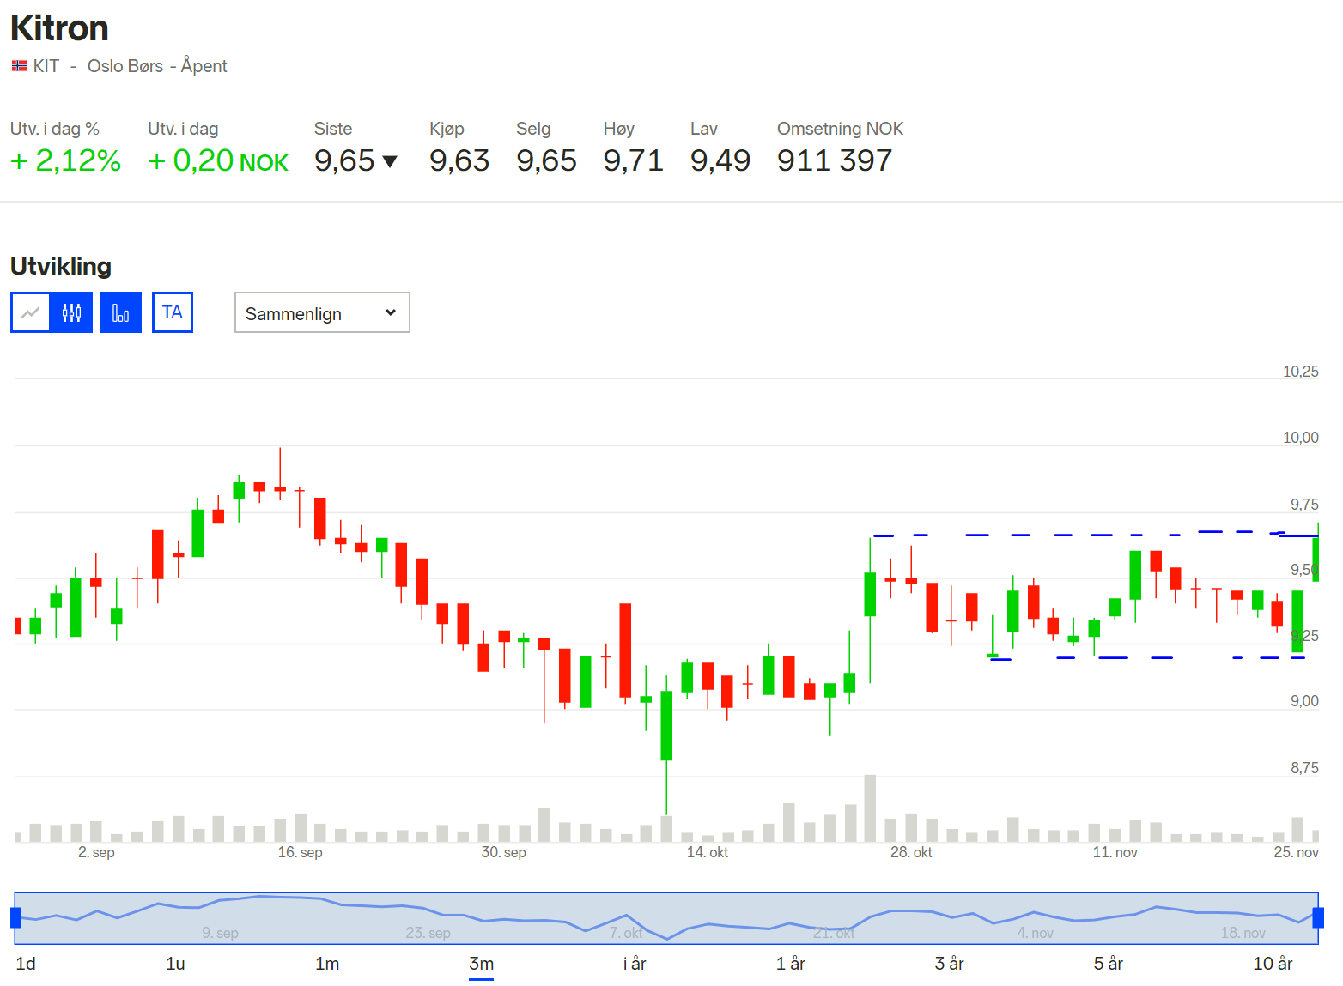Select the 3 år time range
The width and height of the screenshot is (1343, 986).
pos(949,964)
